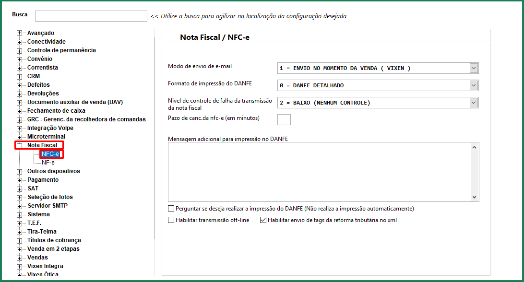Click the DANFE additional message text area
The width and height of the screenshot is (524, 282).
[320, 172]
